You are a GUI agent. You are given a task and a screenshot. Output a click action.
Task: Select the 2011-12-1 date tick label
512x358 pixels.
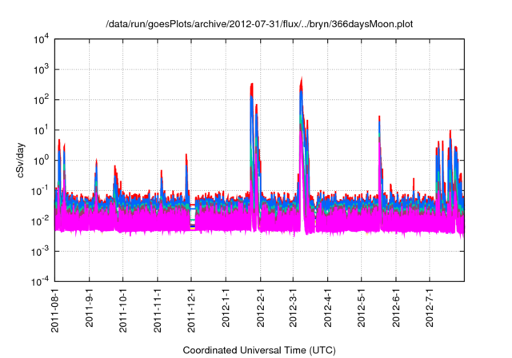(x=191, y=312)
